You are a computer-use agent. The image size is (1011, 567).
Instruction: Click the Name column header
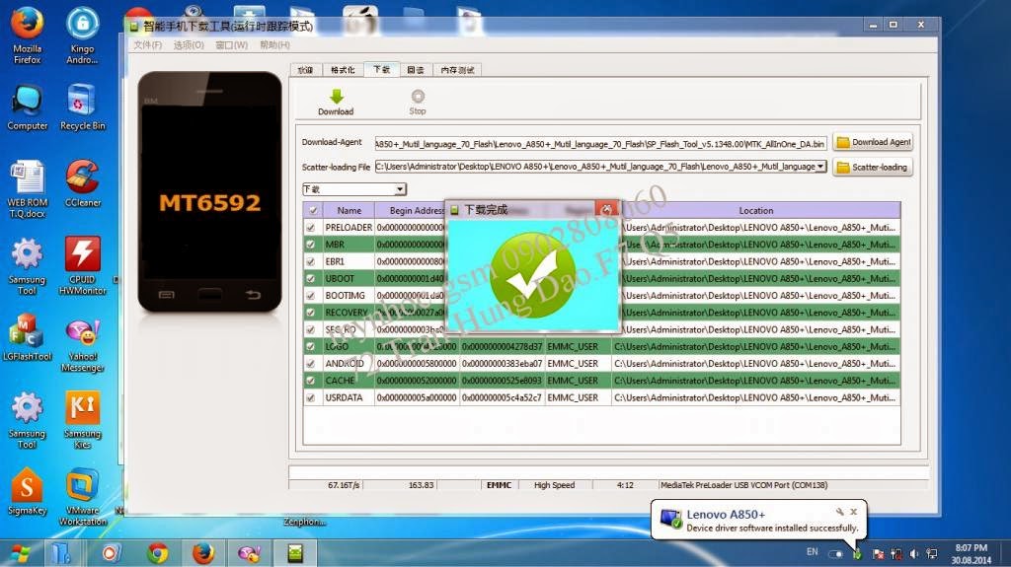click(x=349, y=211)
